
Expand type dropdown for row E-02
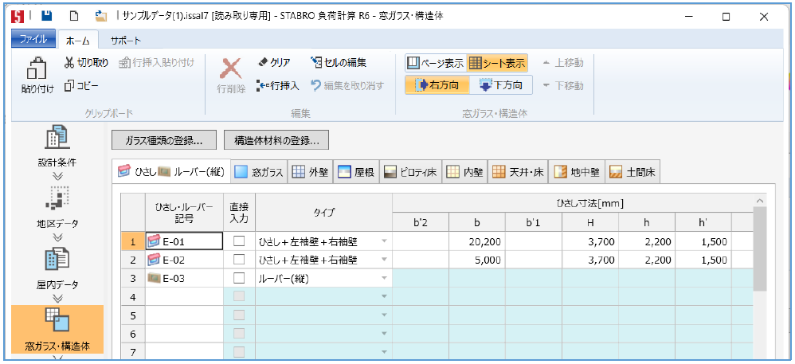[x=386, y=259]
